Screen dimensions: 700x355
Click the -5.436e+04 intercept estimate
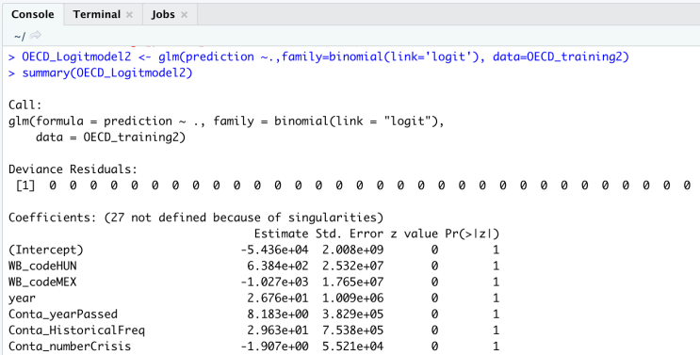click(274, 250)
